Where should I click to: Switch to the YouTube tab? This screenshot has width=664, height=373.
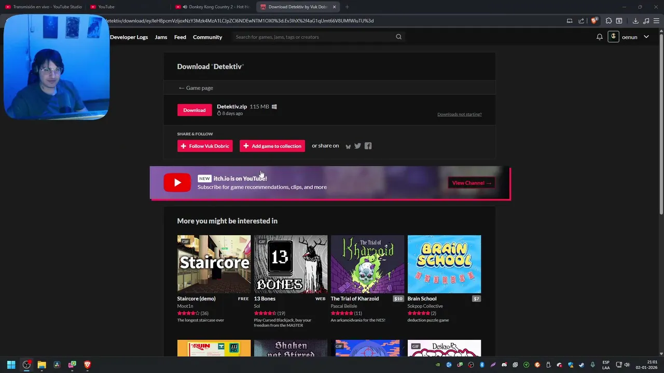pos(127,7)
